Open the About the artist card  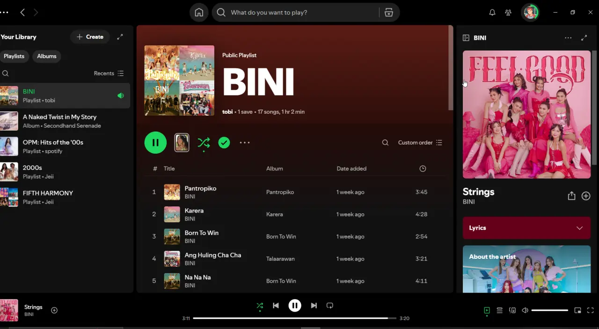point(526,269)
